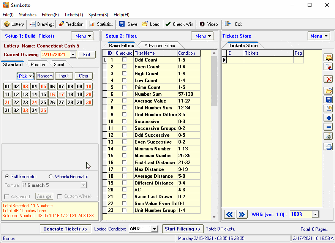The height and width of the screenshot is (243, 335).
Task: Open the Tickets menu
Action: coord(74,15)
